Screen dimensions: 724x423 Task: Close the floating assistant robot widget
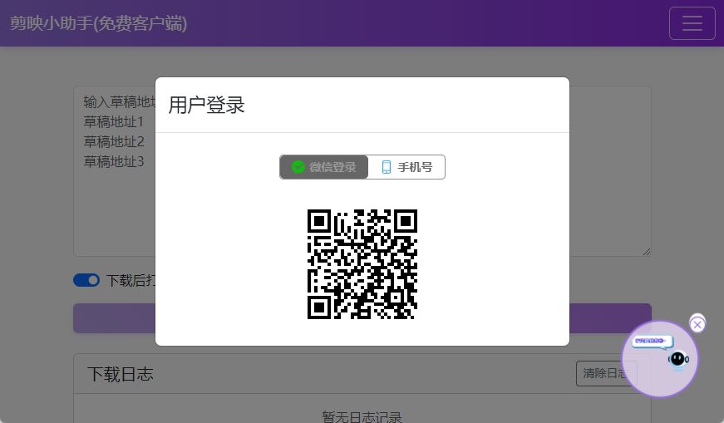point(697,325)
